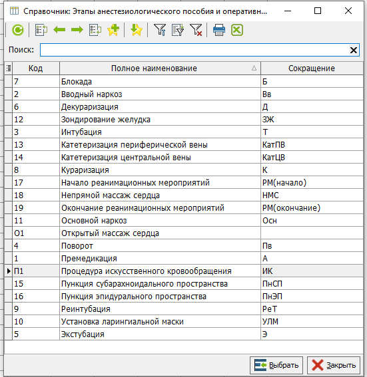
Task: Open the filter settings funnel icon
Action: click(160, 30)
